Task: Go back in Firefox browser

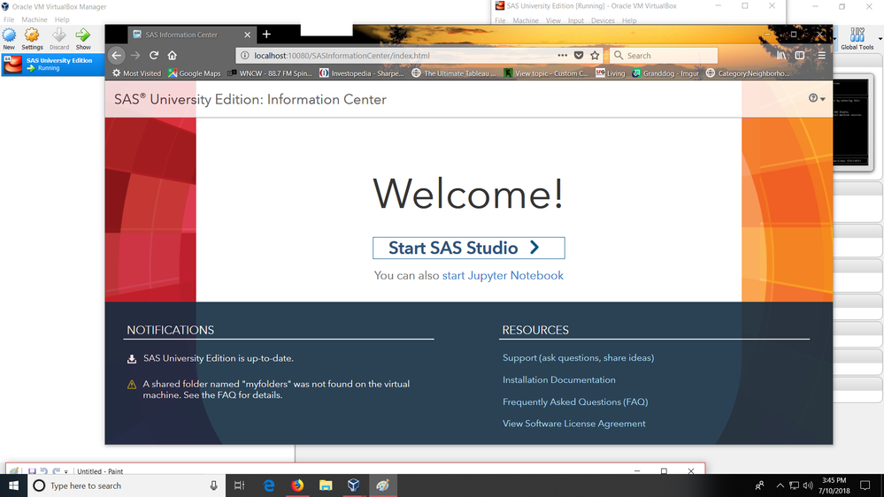Action: [117, 55]
